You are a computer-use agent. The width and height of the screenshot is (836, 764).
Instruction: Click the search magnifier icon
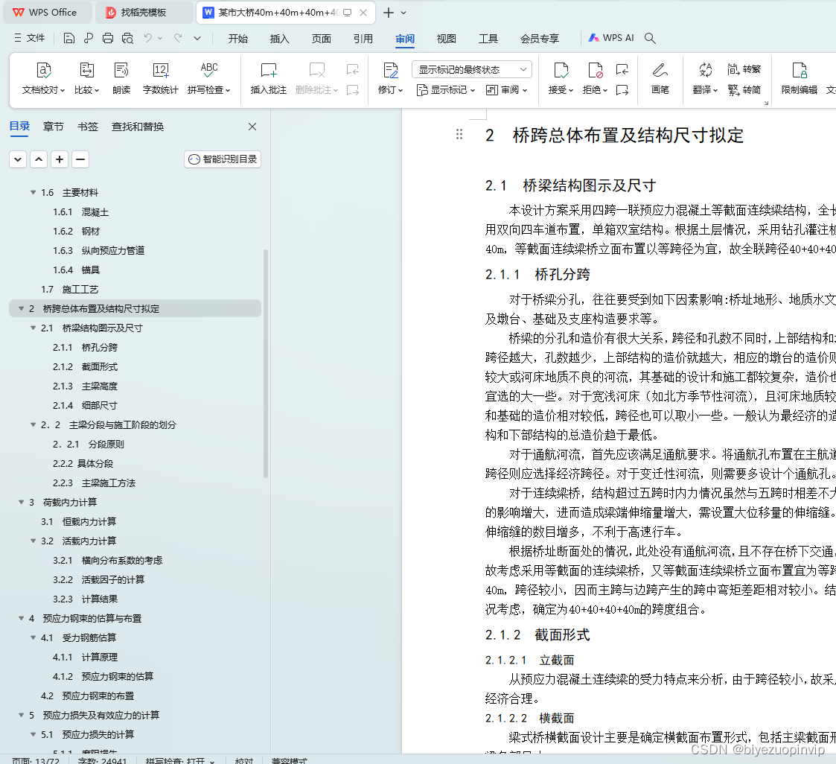[x=650, y=38]
